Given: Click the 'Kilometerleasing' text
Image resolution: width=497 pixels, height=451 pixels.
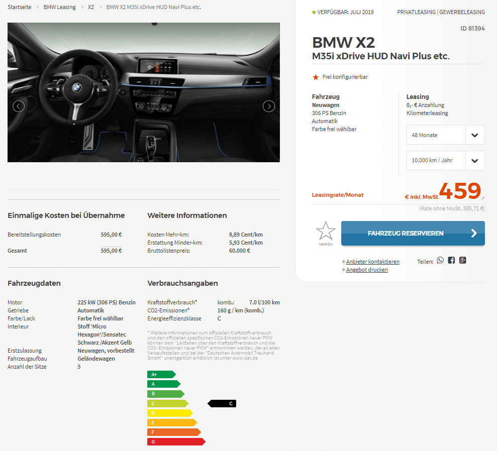Looking at the screenshot, I should pos(427,113).
